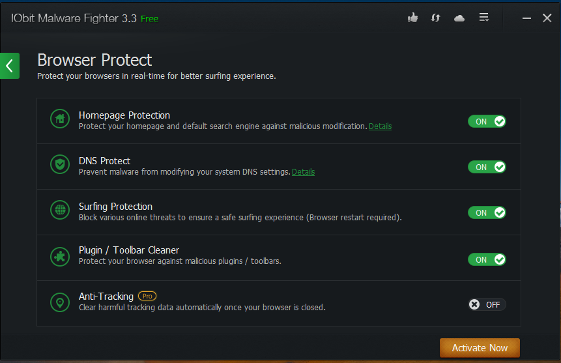Viewport: 561px width, 363px height.
Task: Click the thumbs-up like icon
Action: click(x=412, y=18)
